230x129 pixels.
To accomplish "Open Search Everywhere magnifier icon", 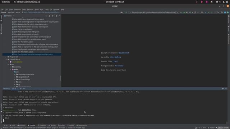I will pos(222,13).
